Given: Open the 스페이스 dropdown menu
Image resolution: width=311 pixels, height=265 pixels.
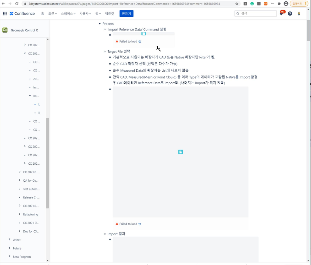Looking at the screenshot, I should (x=68, y=14).
